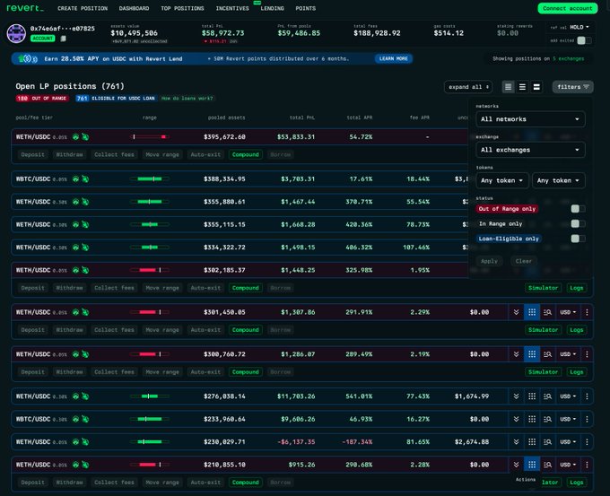Click Compound under the $395,672.60 position
The height and width of the screenshot is (496, 610).
point(246,154)
